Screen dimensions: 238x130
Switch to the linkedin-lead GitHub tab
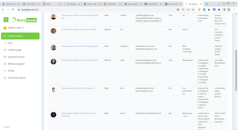pyautogui.click(x=153, y=4)
